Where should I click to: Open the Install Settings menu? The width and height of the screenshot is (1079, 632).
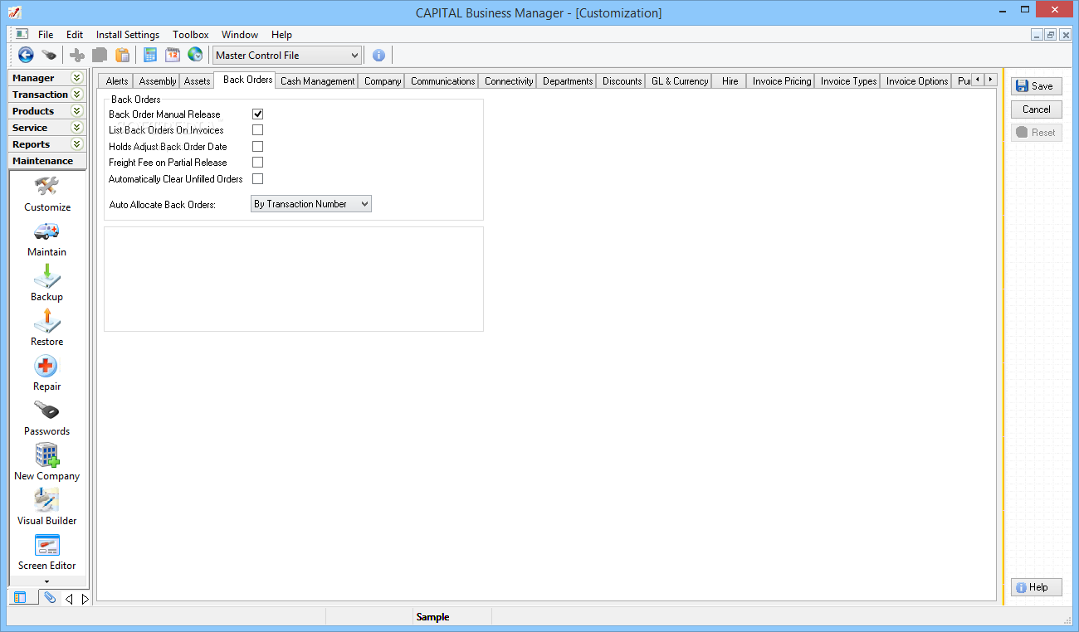[x=128, y=35]
